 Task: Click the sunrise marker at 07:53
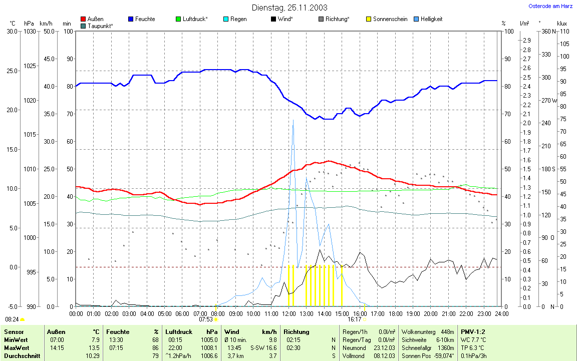[x=216, y=319]
